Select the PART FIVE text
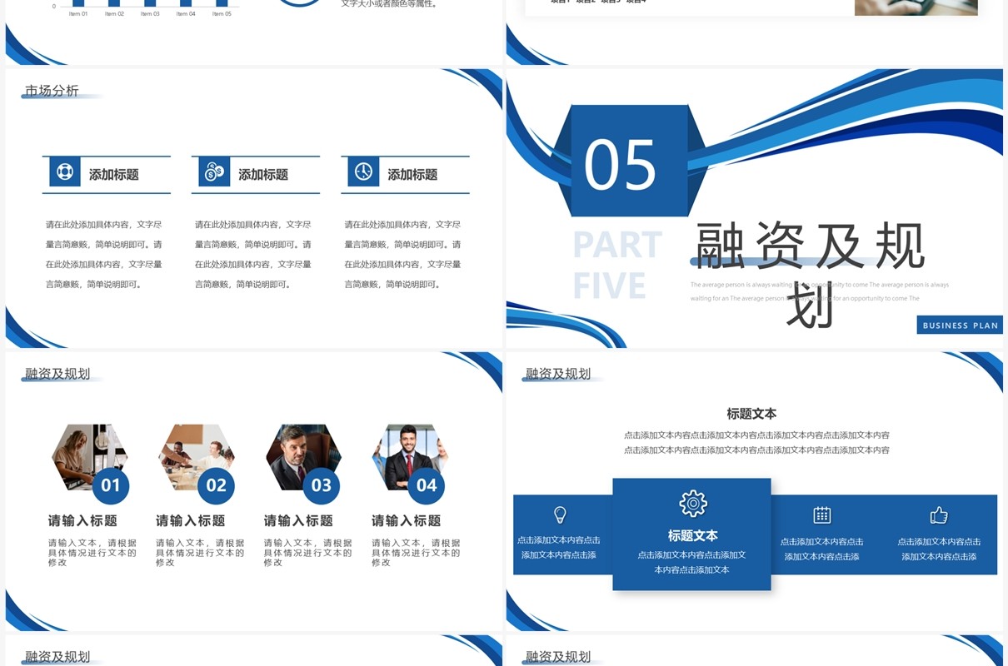Viewport: 1008px width, 666px height. tap(617, 265)
